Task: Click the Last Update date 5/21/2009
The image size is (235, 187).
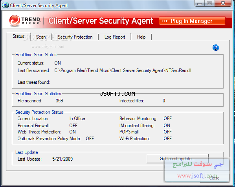Action: pos(62,159)
